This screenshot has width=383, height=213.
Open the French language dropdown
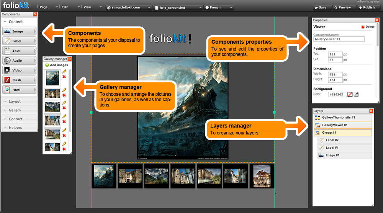click(x=218, y=7)
